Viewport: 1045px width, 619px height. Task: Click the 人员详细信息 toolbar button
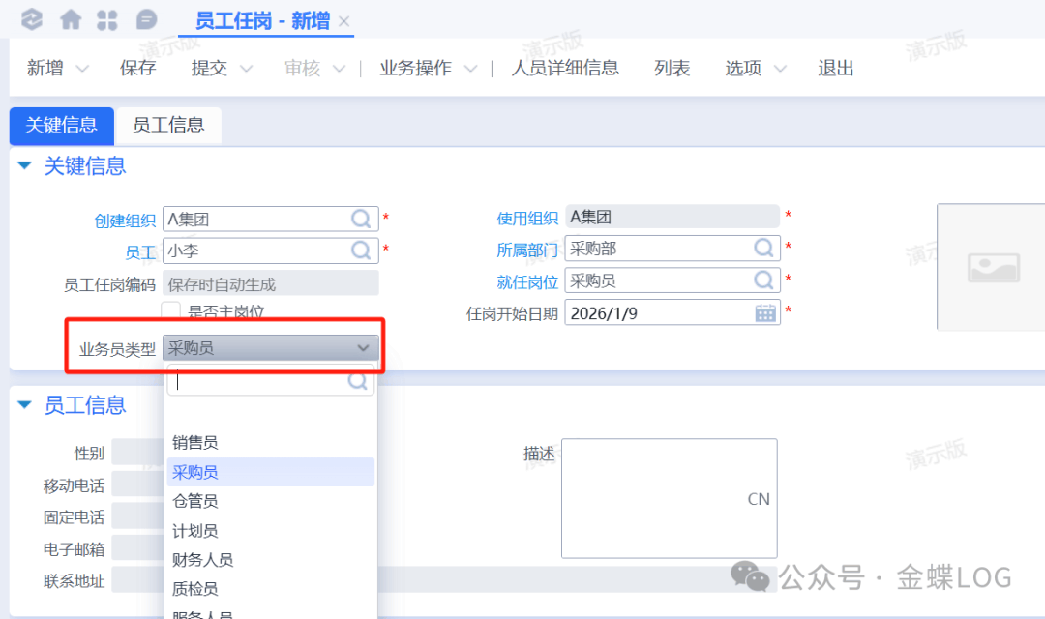[565, 68]
